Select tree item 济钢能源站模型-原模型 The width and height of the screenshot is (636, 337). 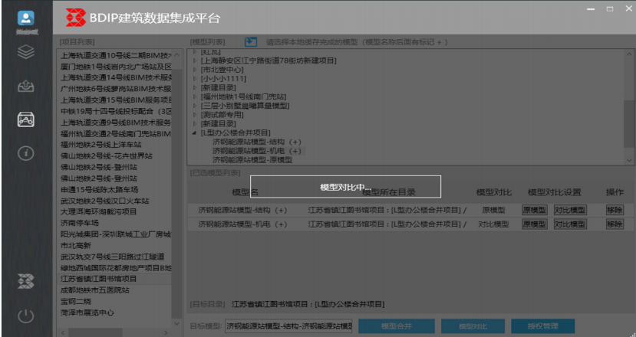click(x=252, y=160)
